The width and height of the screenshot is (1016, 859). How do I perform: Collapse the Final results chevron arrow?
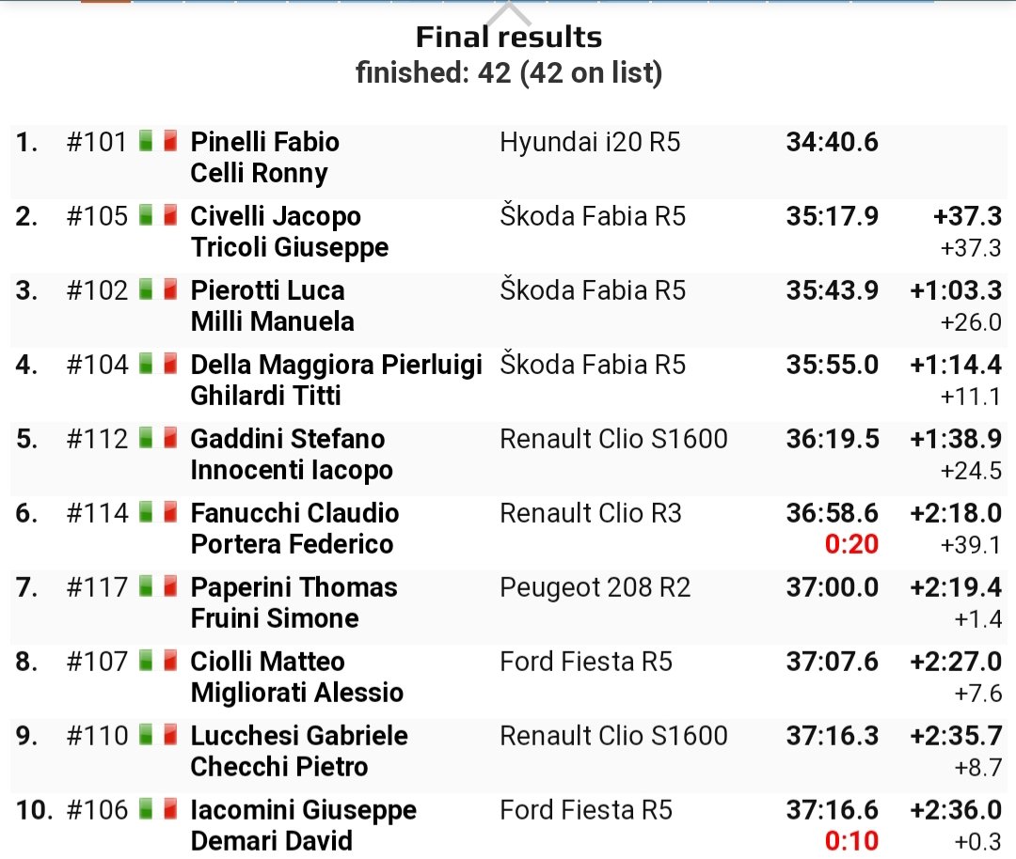click(509, 13)
